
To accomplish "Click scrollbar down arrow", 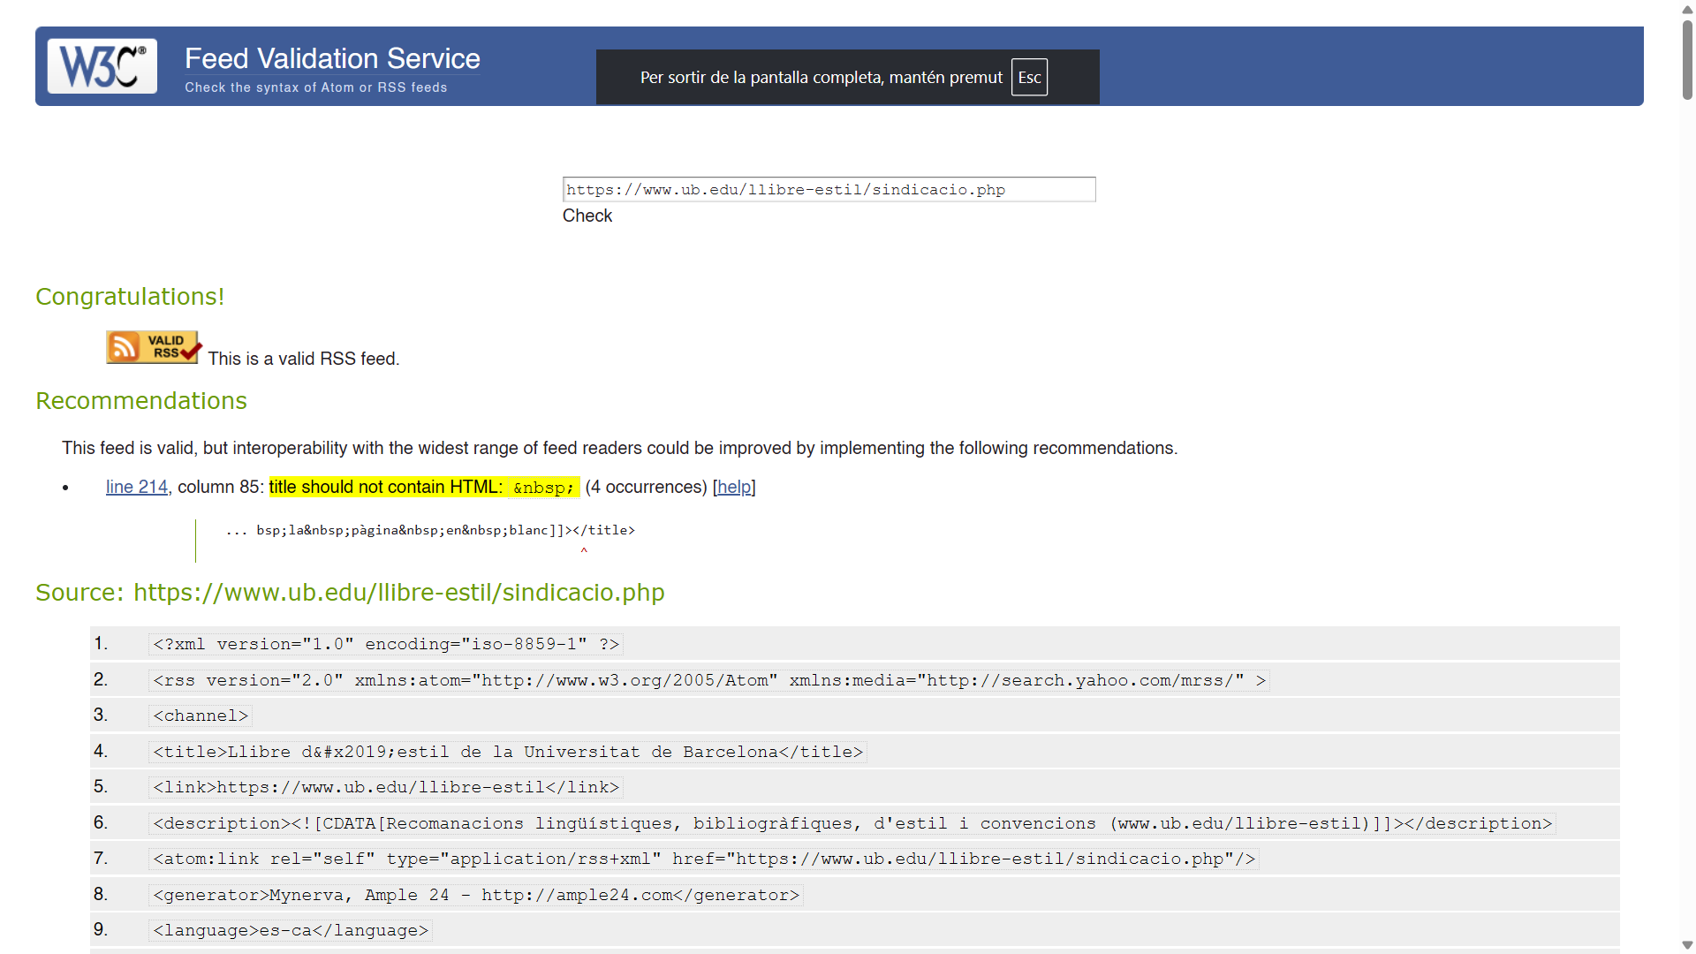I will [x=1687, y=945].
